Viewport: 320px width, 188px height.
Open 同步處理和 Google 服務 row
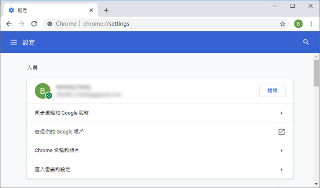point(160,113)
